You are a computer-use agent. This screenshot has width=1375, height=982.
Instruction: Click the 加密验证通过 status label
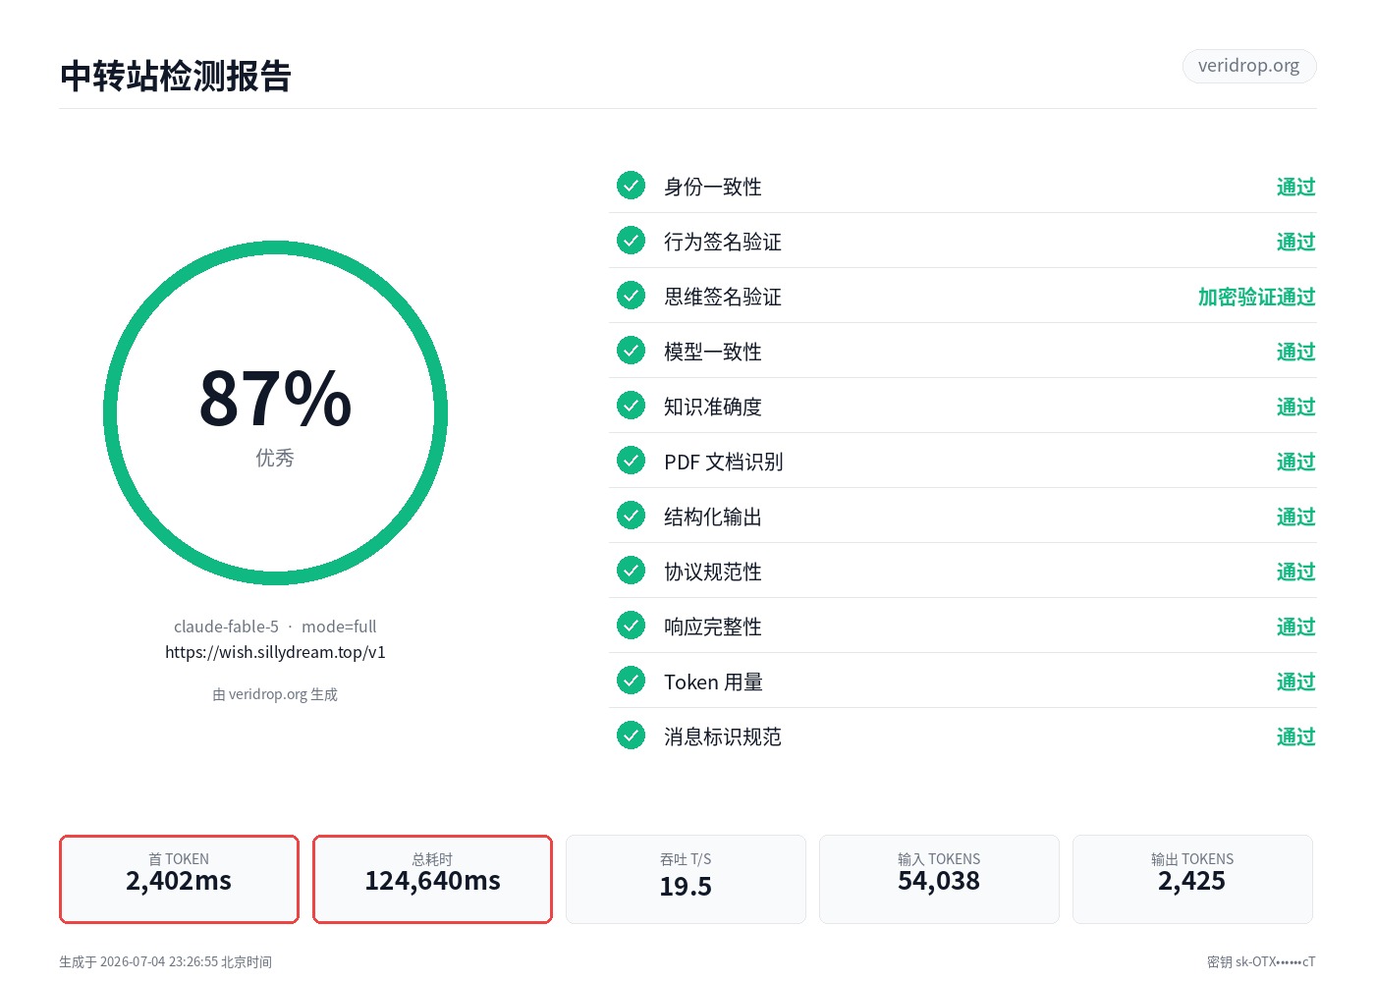[1256, 297]
